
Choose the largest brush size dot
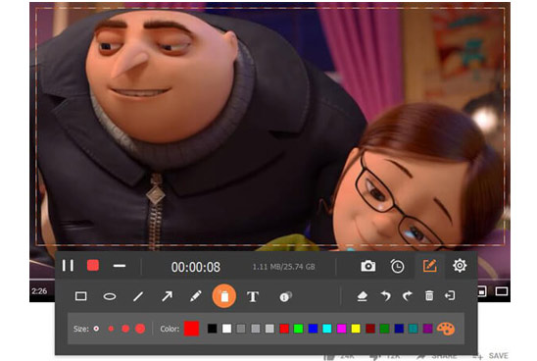tap(140, 329)
